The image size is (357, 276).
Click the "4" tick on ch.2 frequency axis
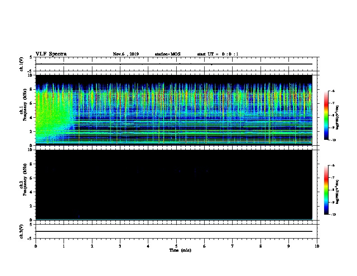(x=32, y=192)
